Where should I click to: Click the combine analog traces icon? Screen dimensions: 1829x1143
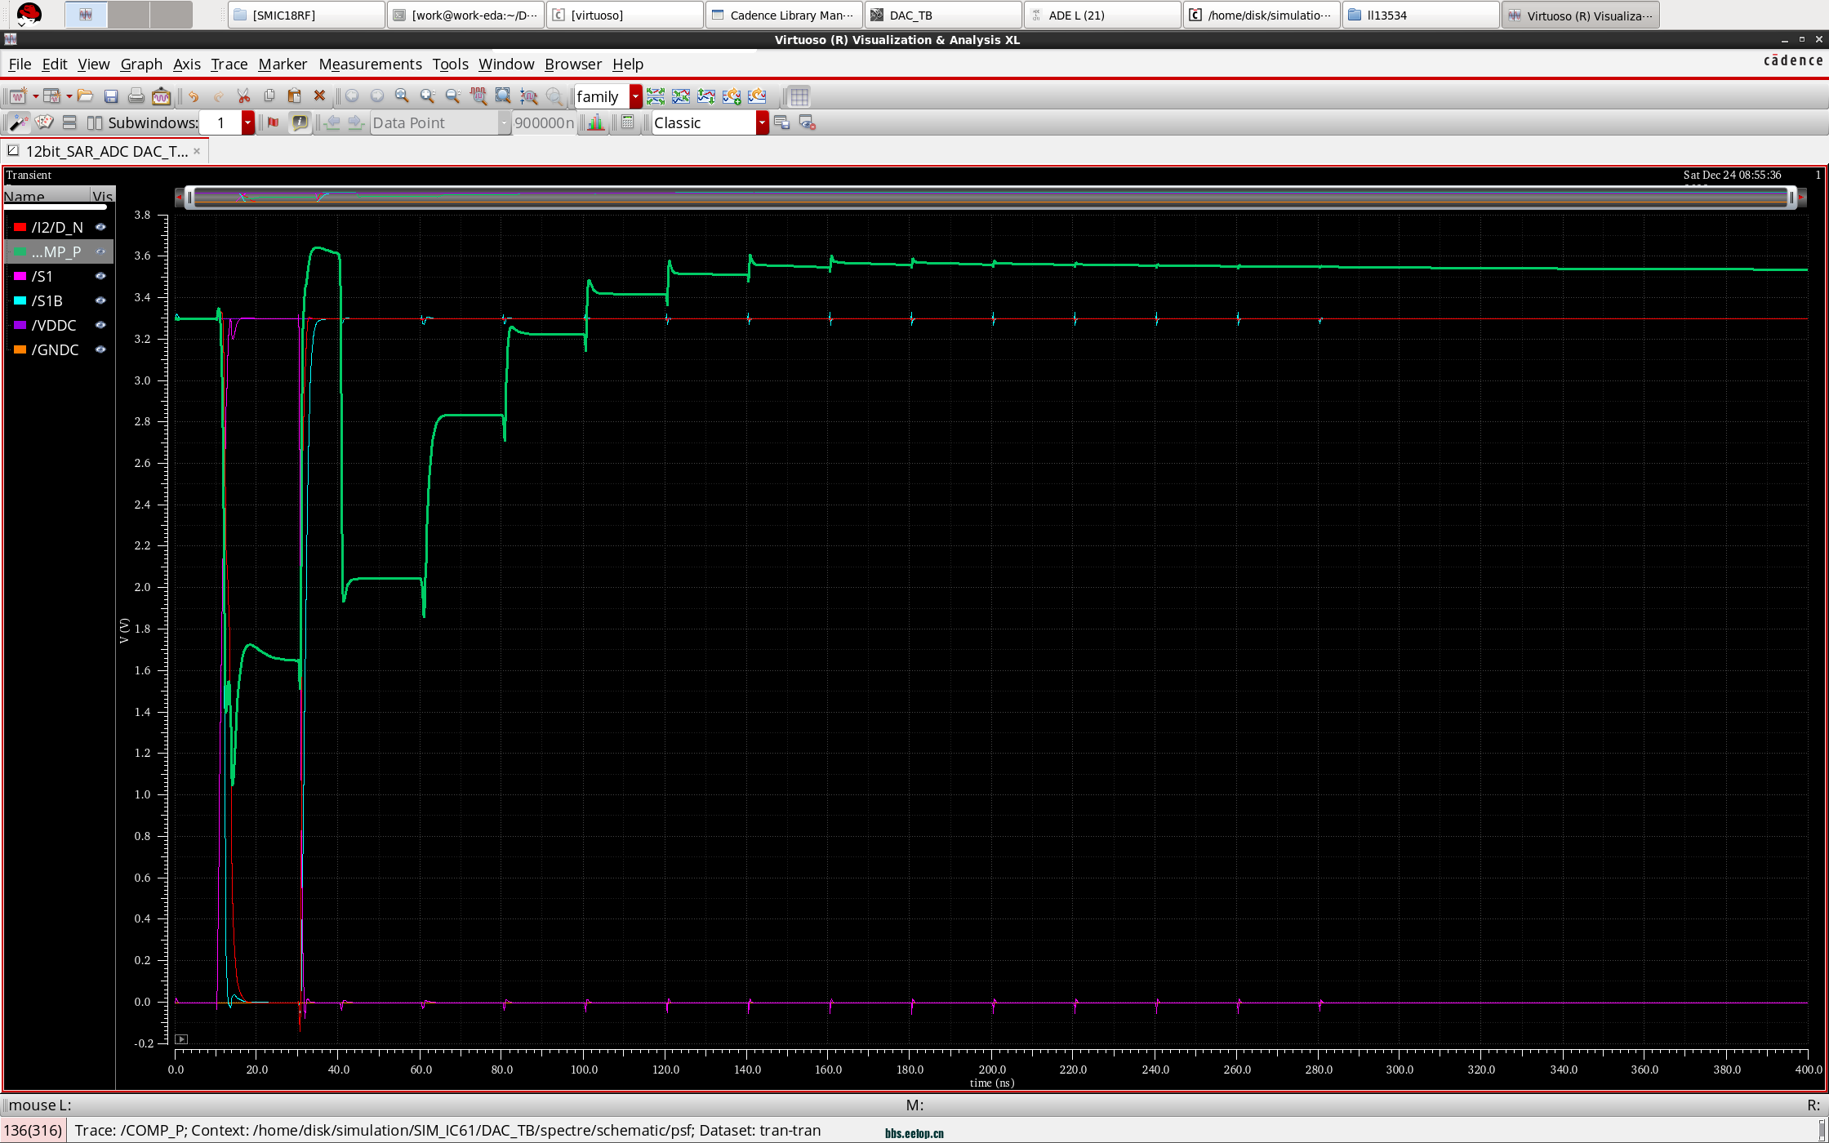click(x=681, y=96)
